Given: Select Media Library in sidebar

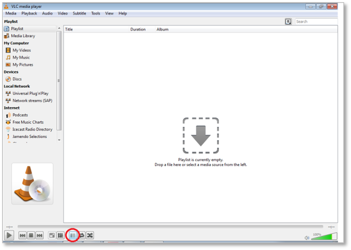Looking at the screenshot, I should pos(23,36).
